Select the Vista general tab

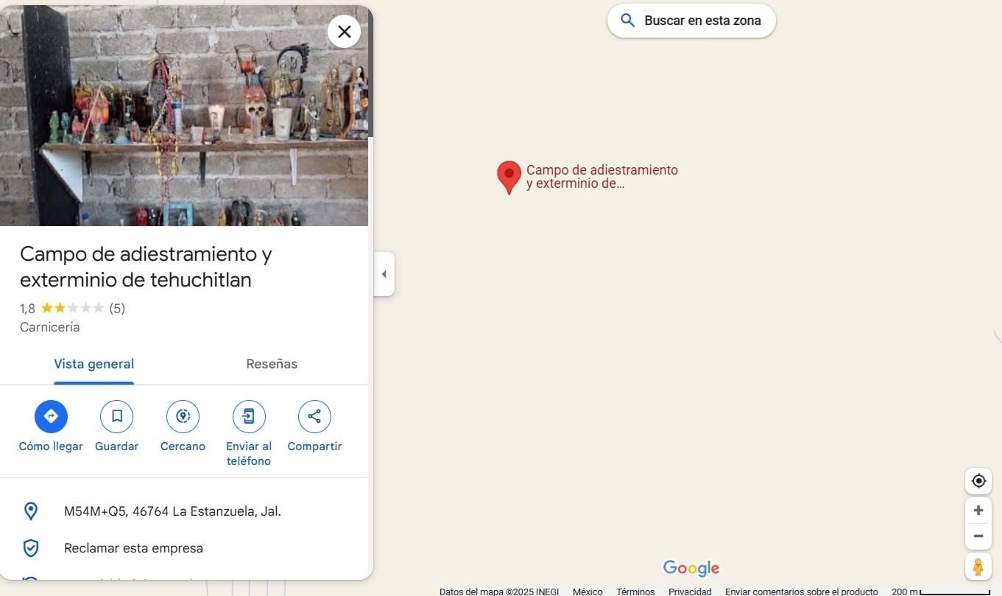tap(94, 364)
